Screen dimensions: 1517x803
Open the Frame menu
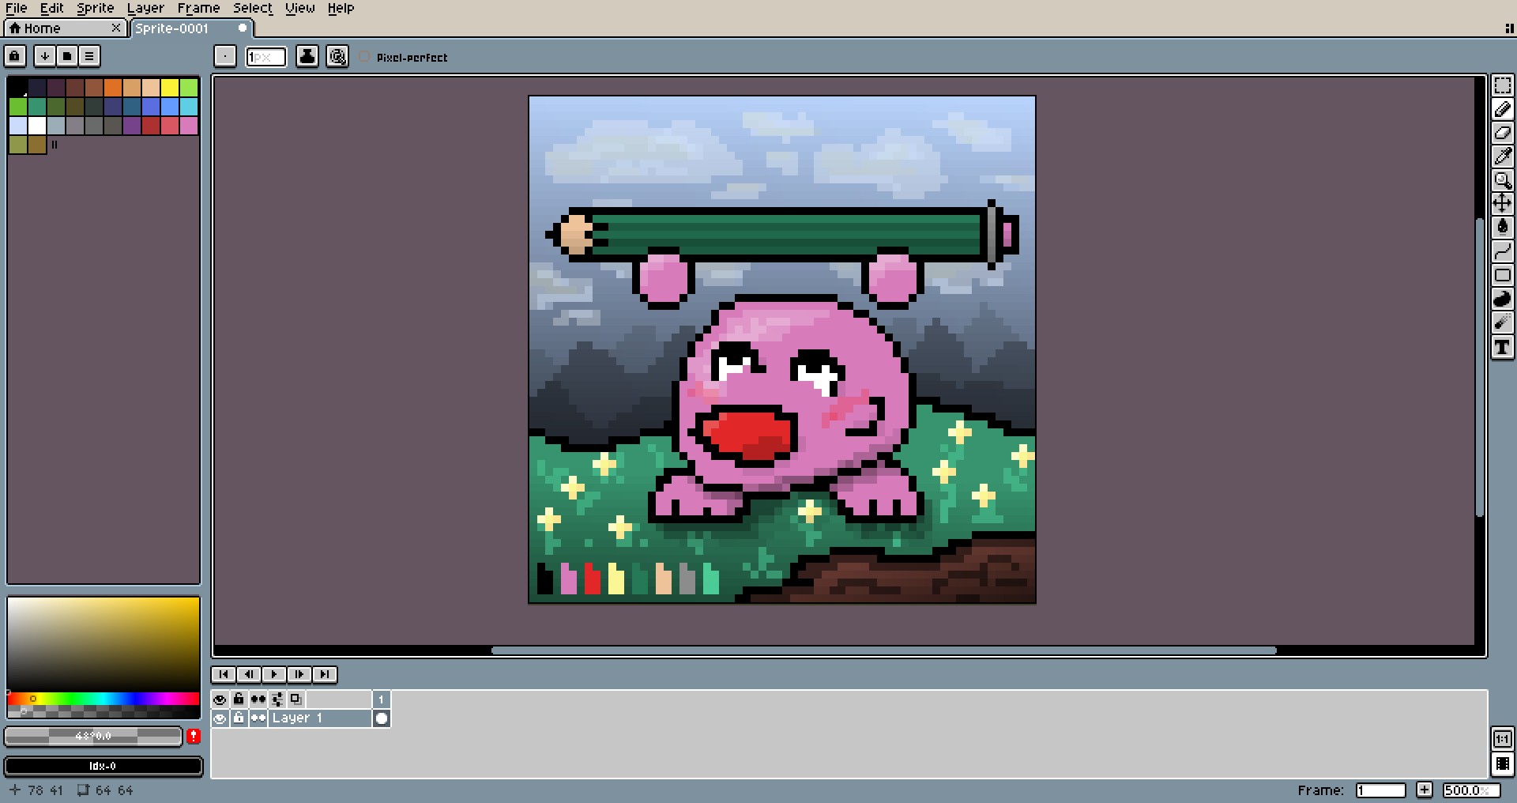[198, 8]
